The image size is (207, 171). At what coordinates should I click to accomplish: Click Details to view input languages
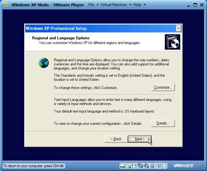[x=163, y=123]
